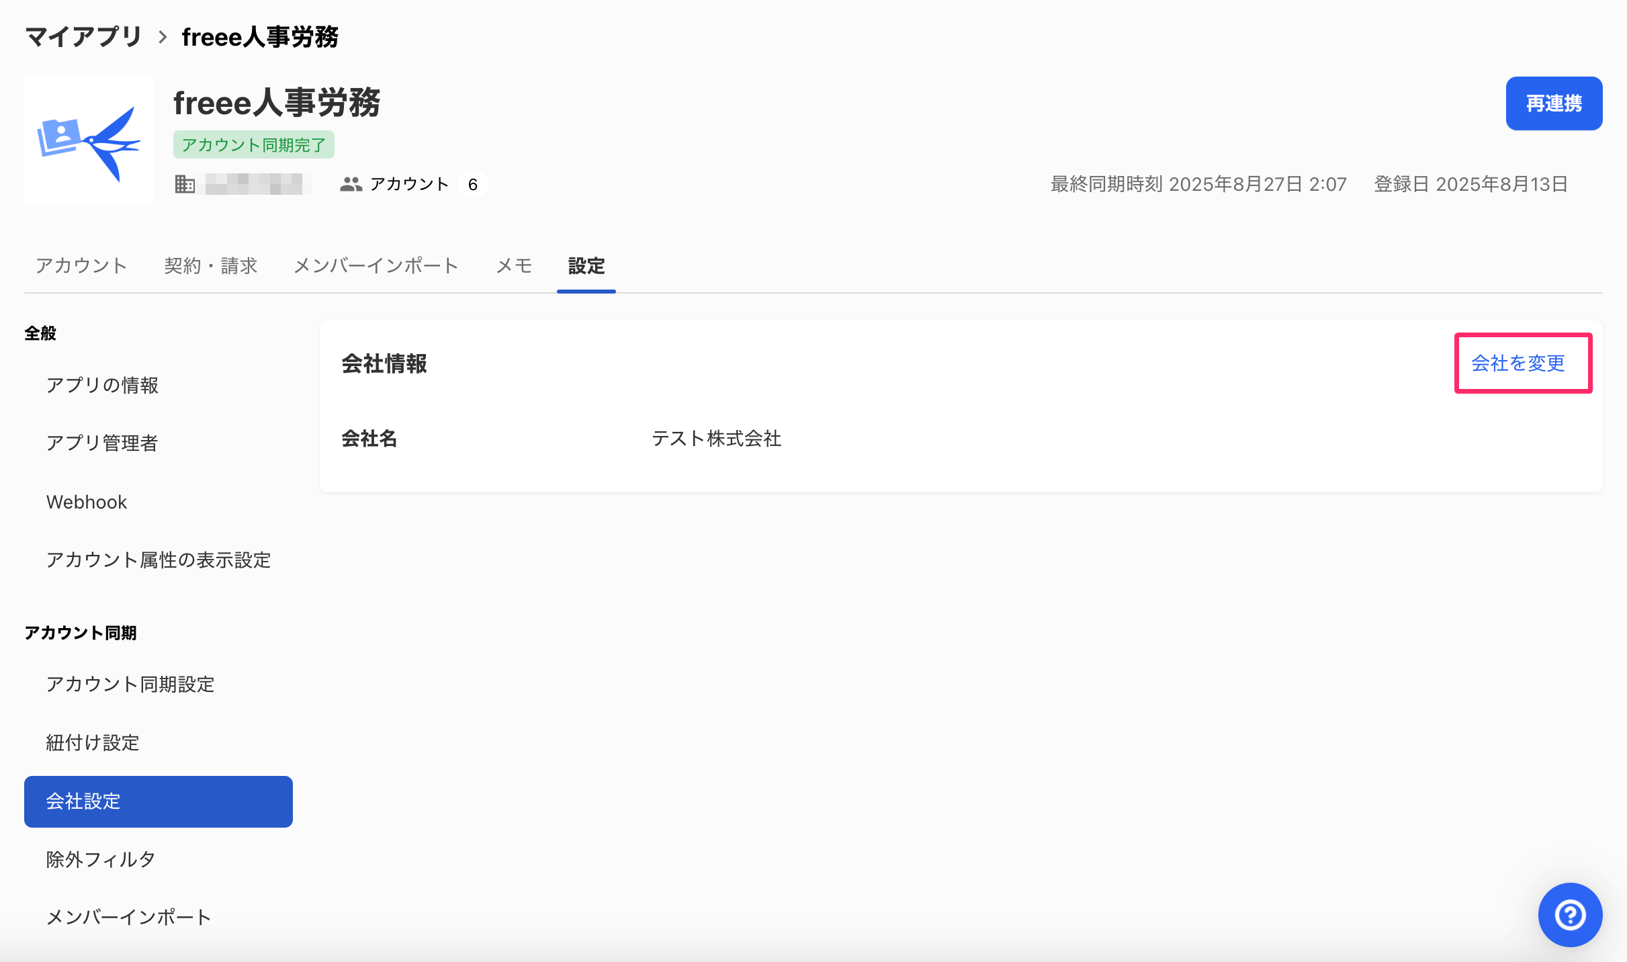Open アカウント属性の表示設定
The height and width of the screenshot is (962, 1627).
(x=159, y=560)
